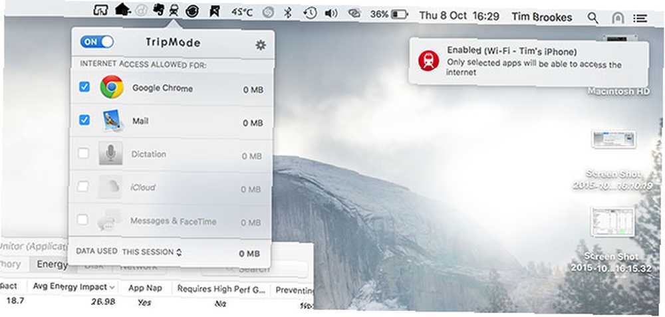Click the spiral swirl menu bar icon
This screenshot has height=317, width=665.
(x=268, y=13)
